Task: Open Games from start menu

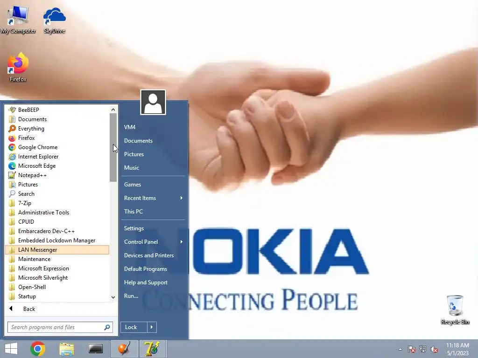Action: click(153, 185)
